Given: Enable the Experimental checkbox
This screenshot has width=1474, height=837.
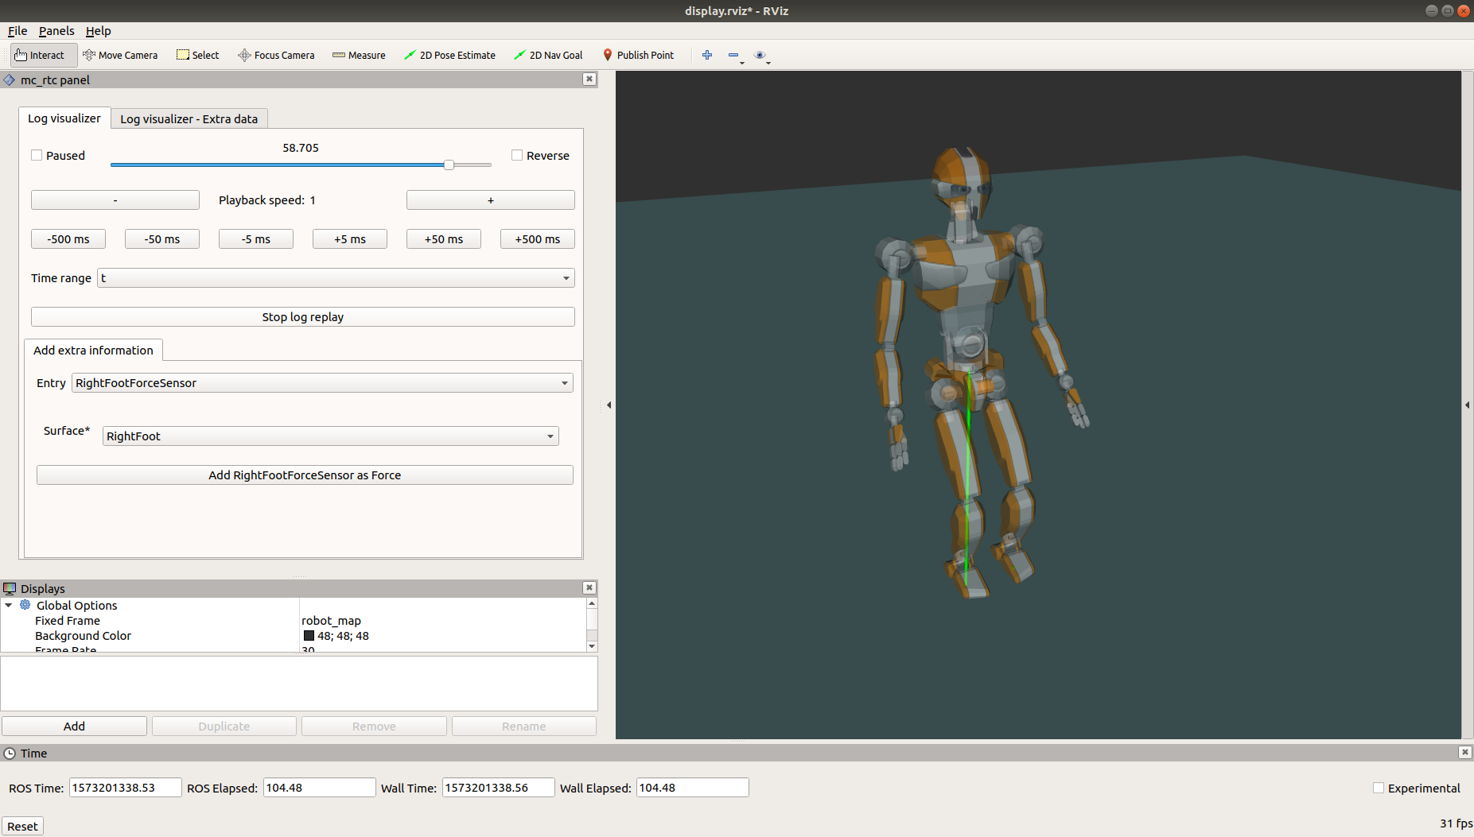Looking at the screenshot, I should pos(1379,788).
